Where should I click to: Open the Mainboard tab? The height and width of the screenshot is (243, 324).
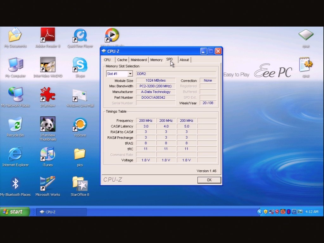click(139, 60)
